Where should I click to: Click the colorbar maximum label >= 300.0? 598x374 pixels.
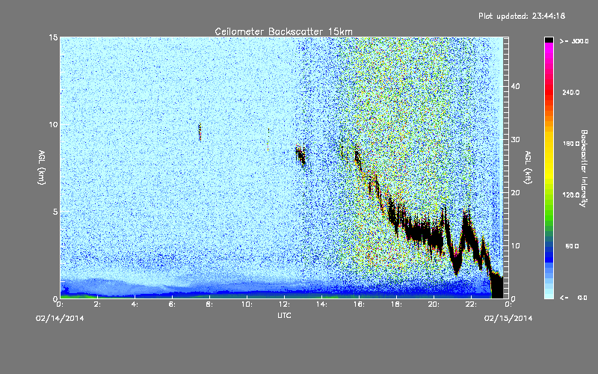pos(574,41)
